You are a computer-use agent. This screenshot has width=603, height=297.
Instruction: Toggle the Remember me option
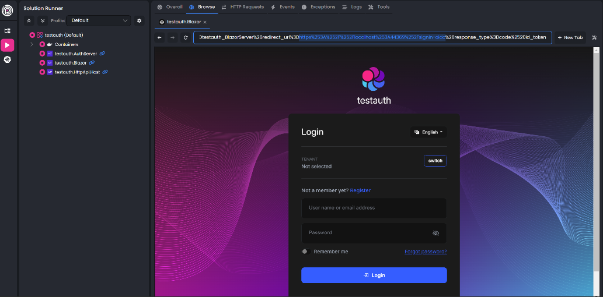pos(305,252)
